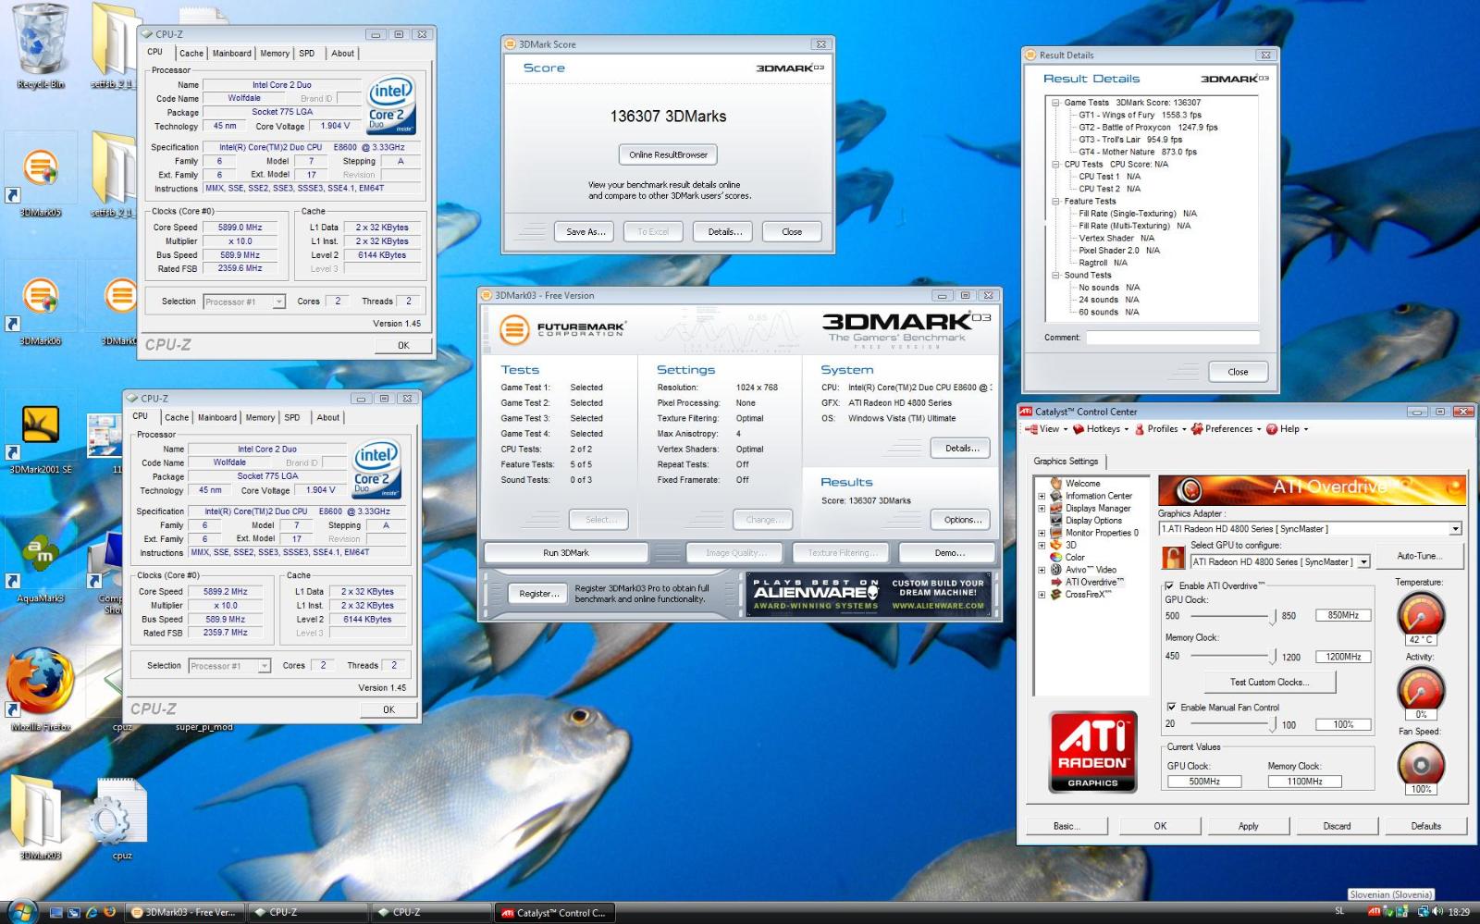Collapse Feature Tests node in Result Details

(1055, 201)
